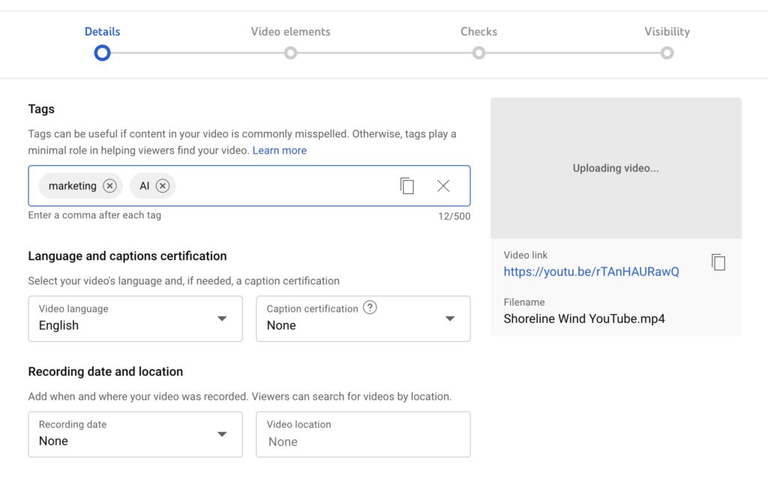This screenshot has width=768, height=479.
Task: Open the Video language dropdown
Action: tap(222, 319)
